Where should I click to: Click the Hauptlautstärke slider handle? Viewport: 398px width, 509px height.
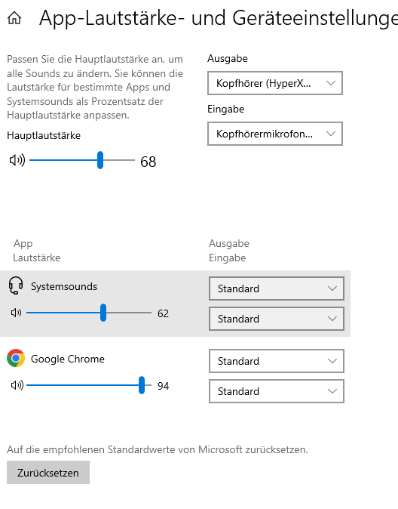[100, 160]
